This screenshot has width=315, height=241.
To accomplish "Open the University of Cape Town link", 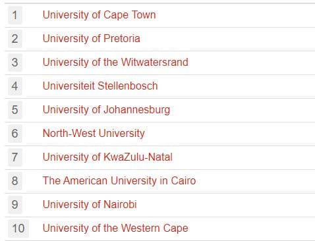I will pyautogui.click(x=99, y=15).
